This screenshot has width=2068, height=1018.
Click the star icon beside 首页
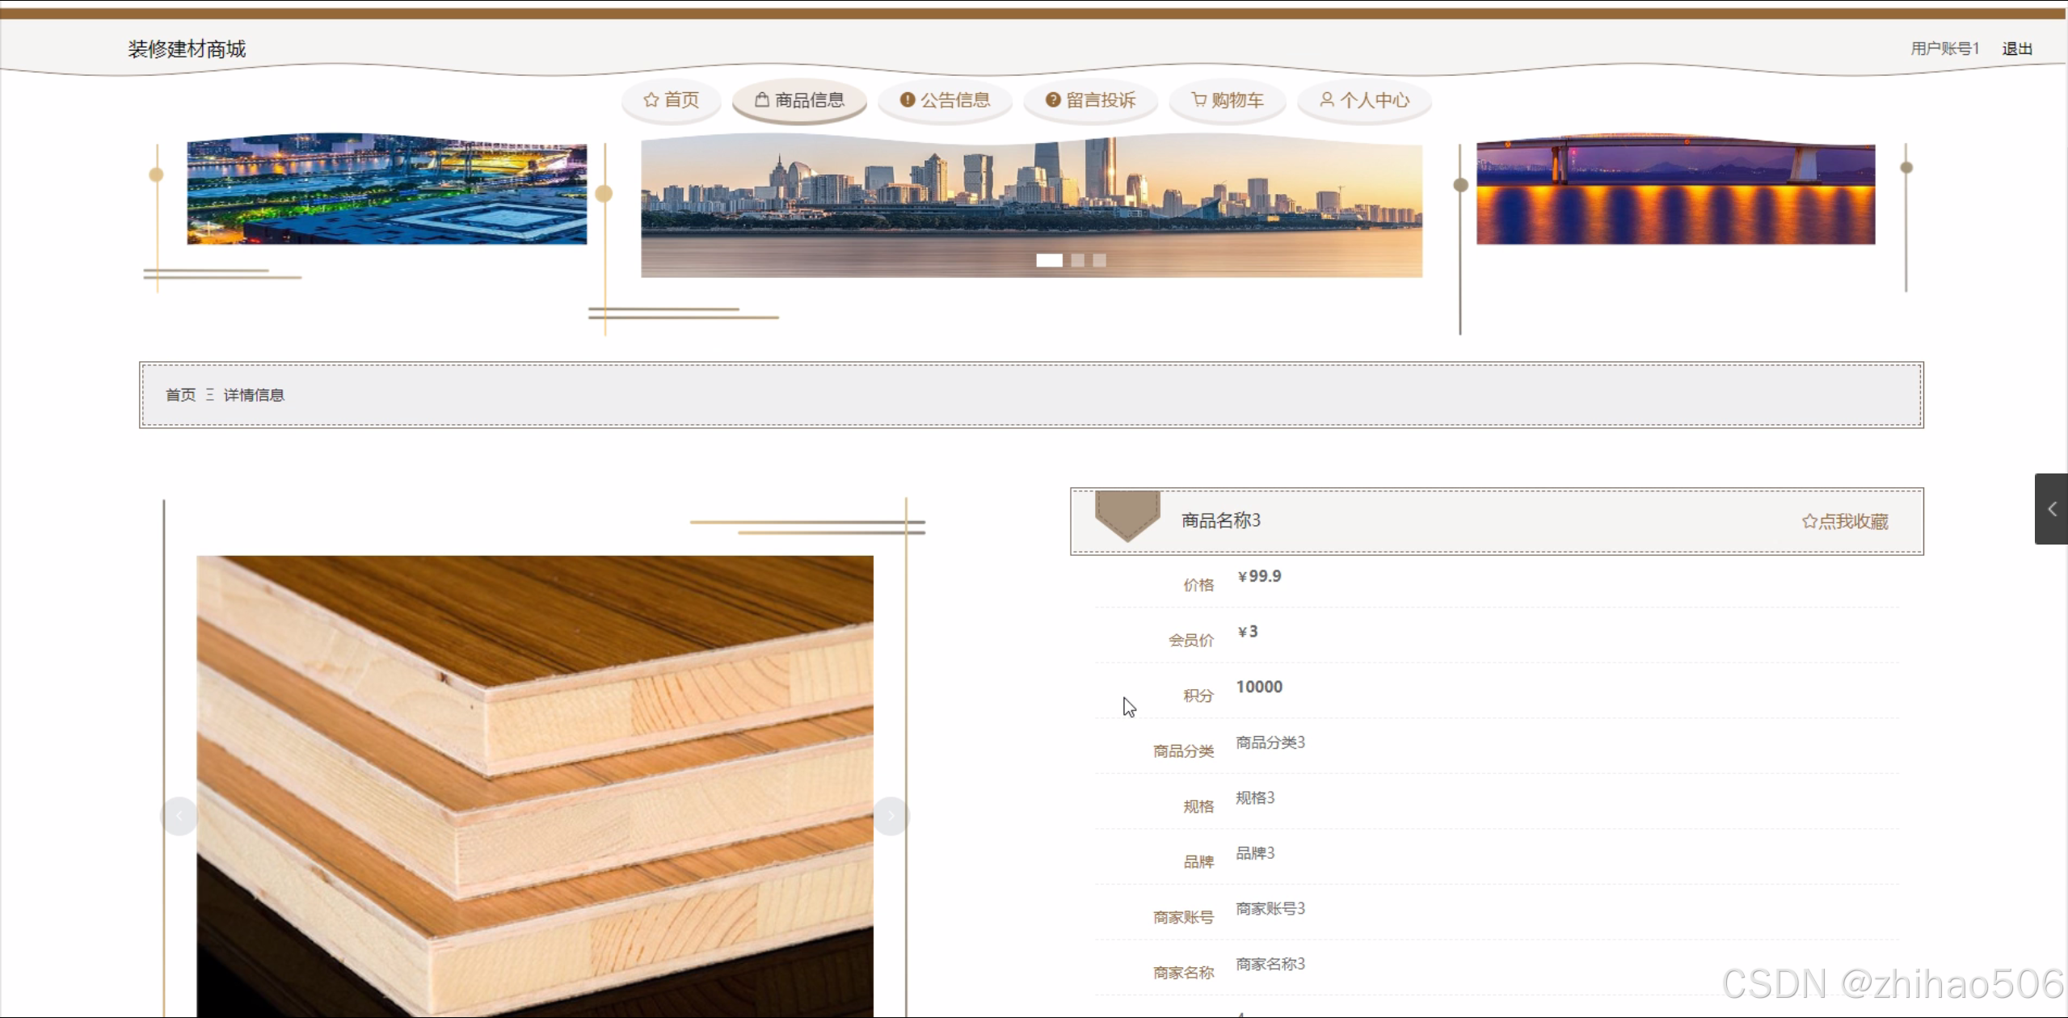(651, 100)
